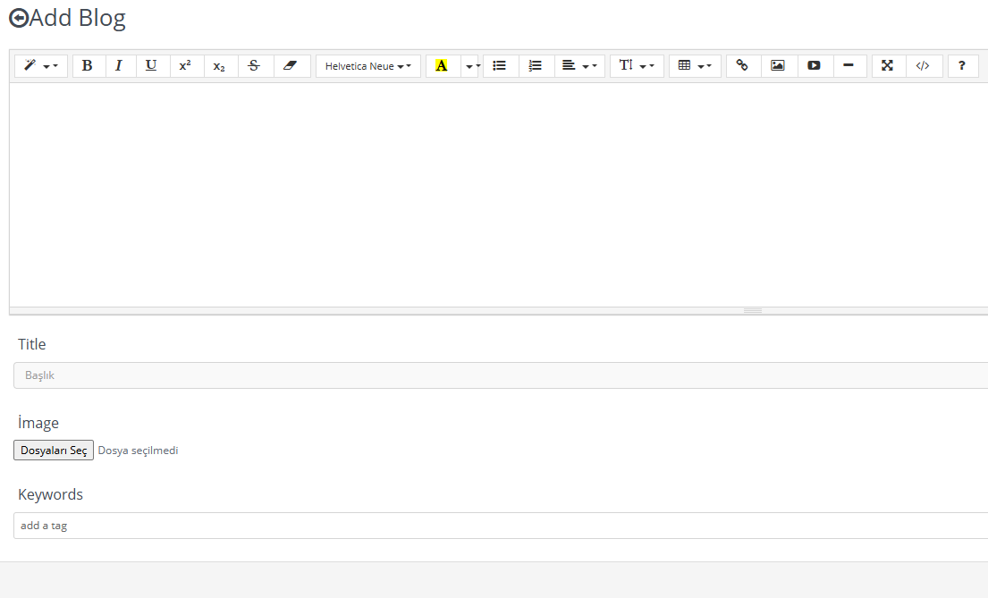Open the Helvetica Neue font dropdown
This screenshot has width=988, height=598.
[367, 66]
